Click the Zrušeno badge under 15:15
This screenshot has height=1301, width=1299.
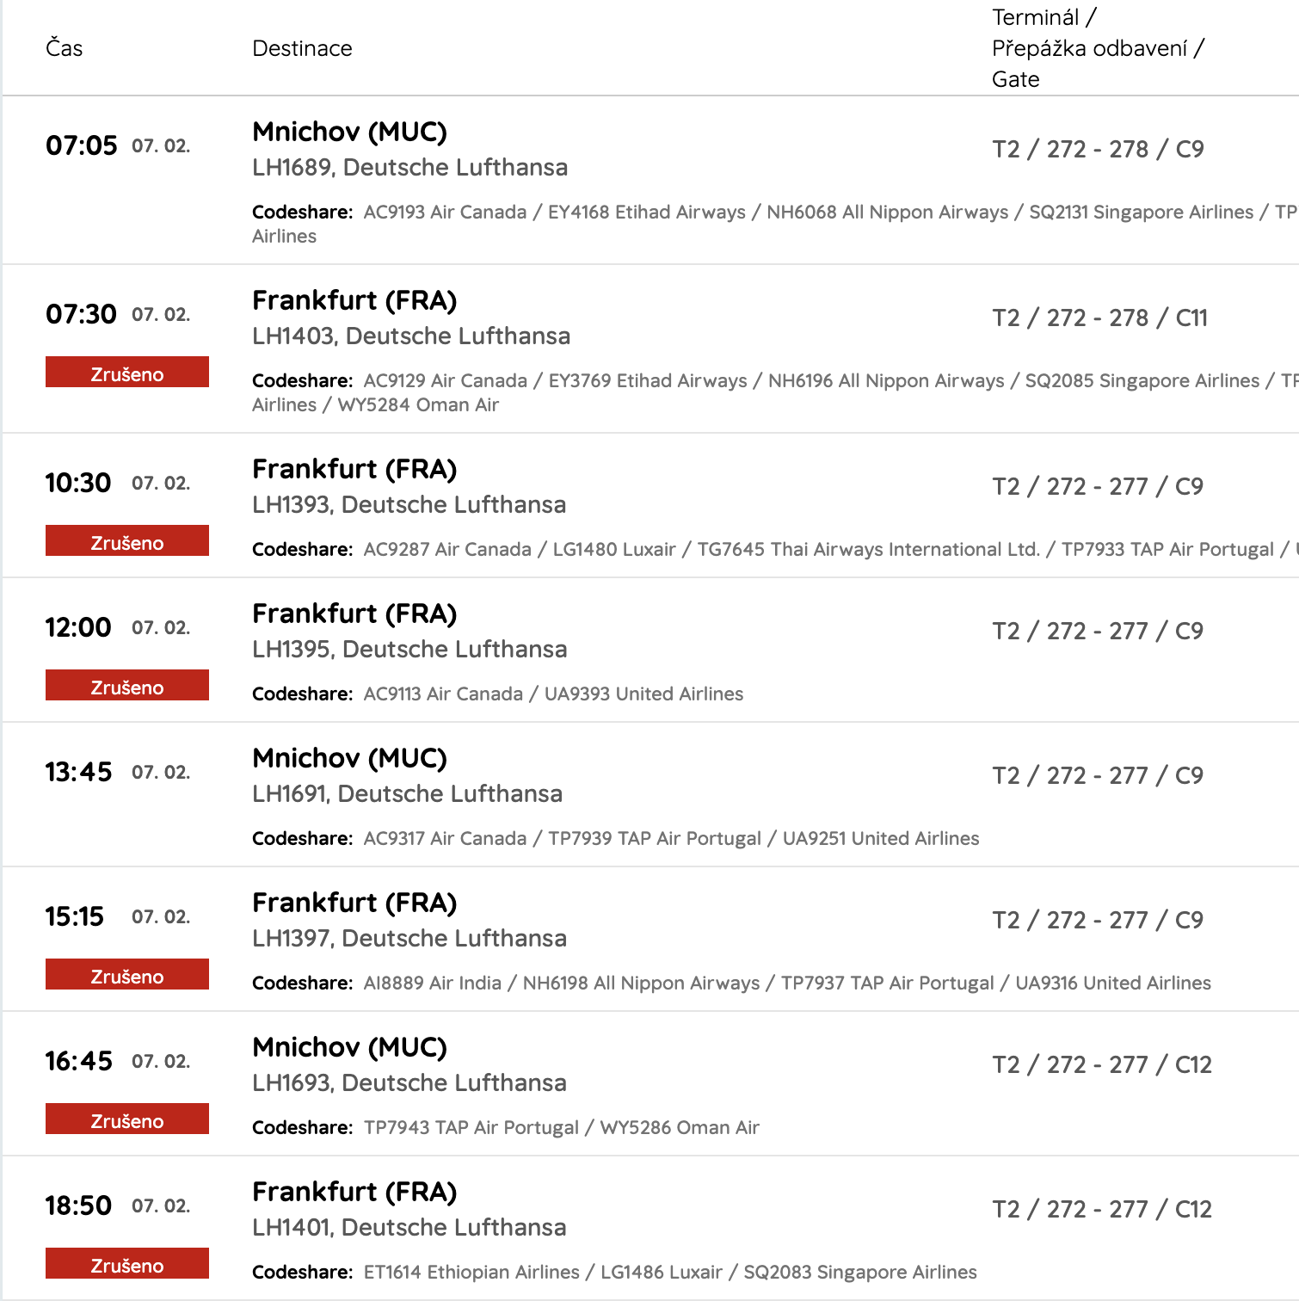127,975
